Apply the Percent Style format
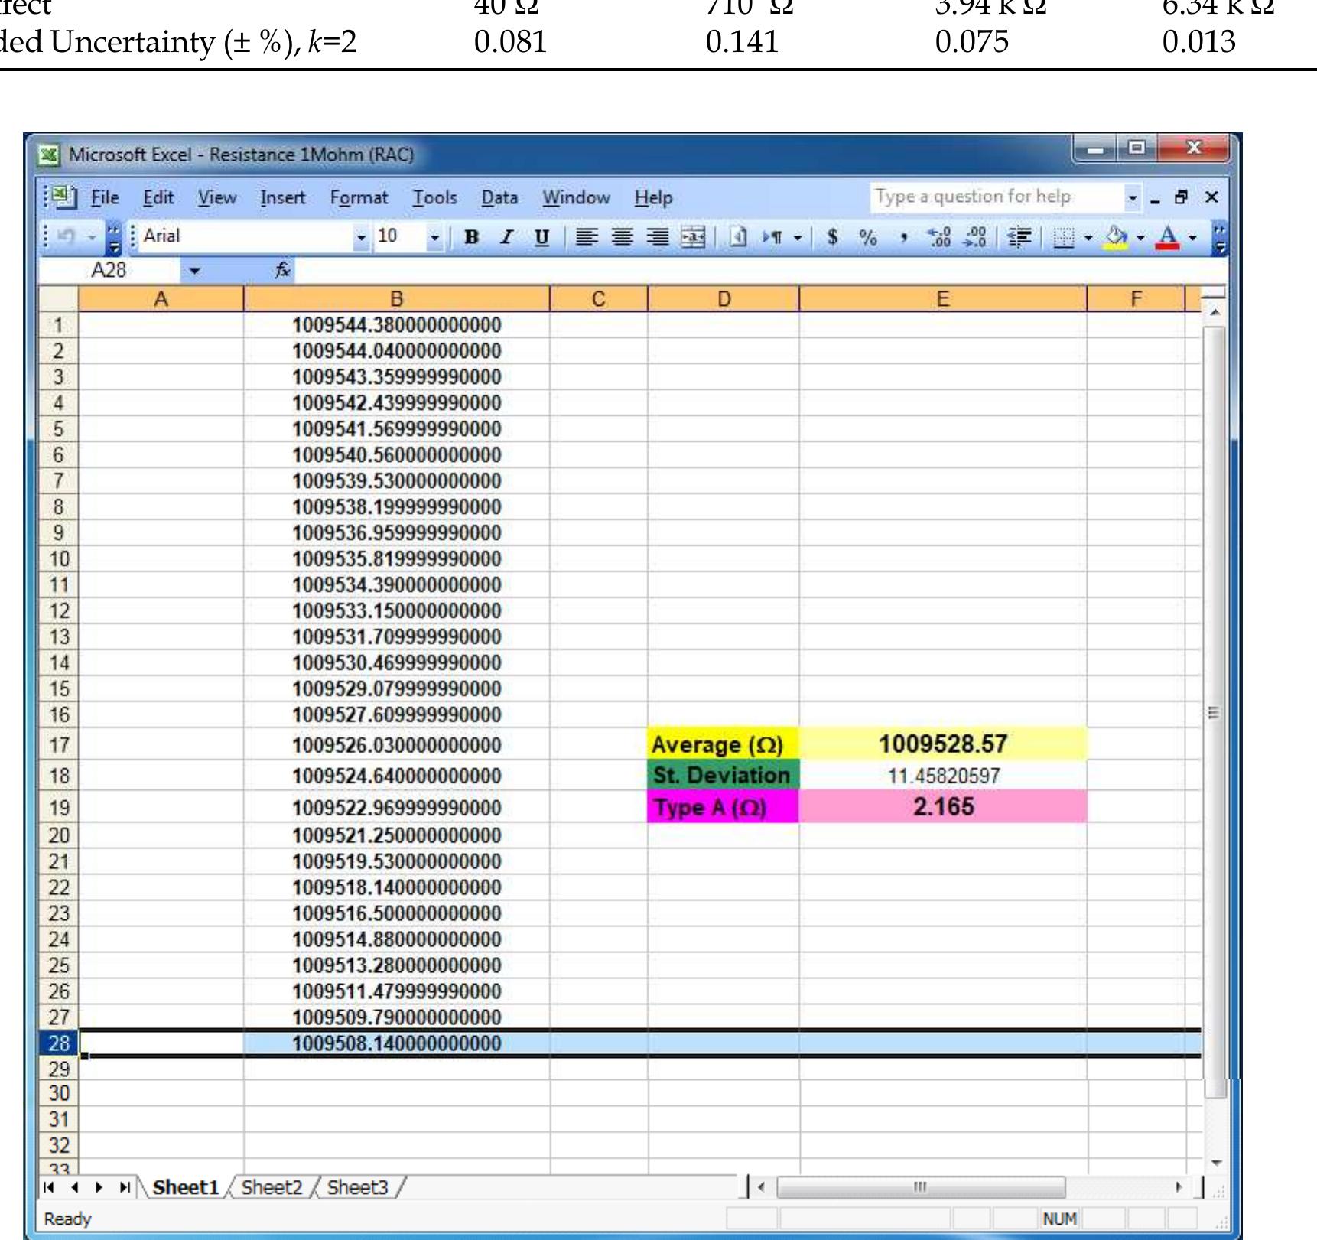This screenshot has height=1240, width=1317. pos(869,238)
